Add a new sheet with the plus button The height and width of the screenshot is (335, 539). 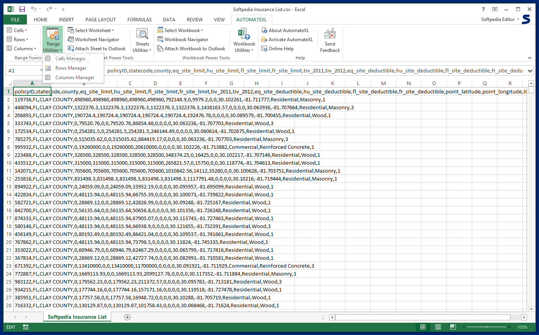click(x=127, y=317)
